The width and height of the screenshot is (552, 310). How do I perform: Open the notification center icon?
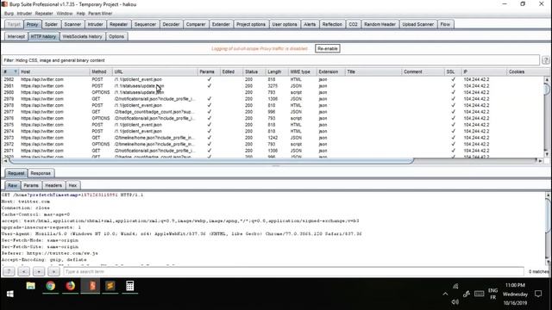[538, 294]
